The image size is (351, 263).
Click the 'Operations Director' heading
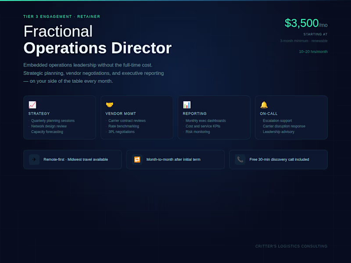click(x=97, y=48)
